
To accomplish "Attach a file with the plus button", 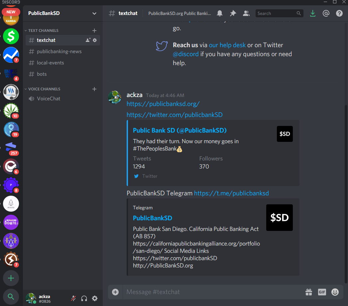I will tap(115, 292).
